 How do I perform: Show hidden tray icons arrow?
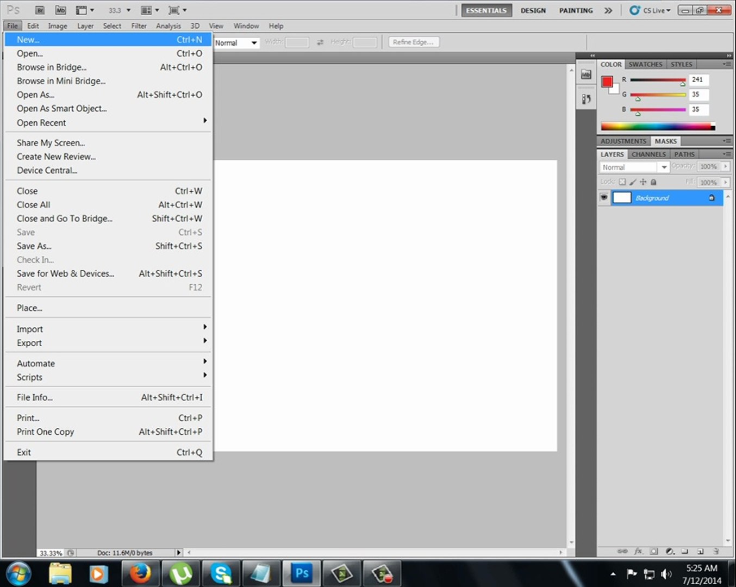point(613,574)
